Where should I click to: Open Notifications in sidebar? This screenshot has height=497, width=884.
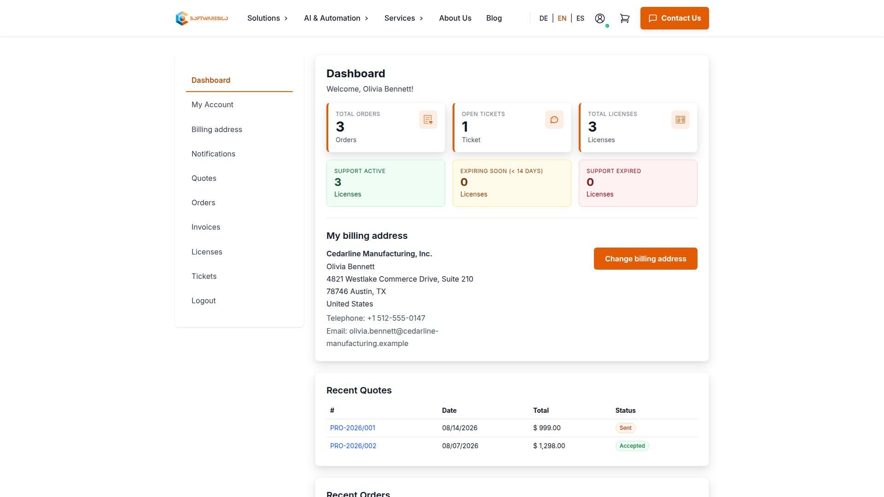tap(239, 154)
